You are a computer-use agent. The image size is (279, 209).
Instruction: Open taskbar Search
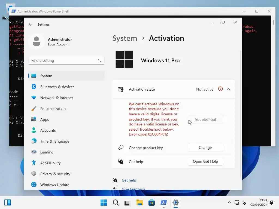click(x=116, y=202)
